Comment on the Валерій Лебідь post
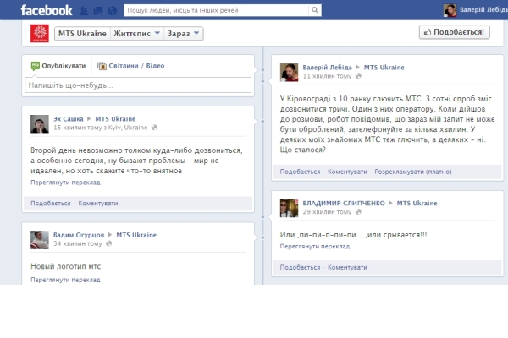Image resolution: width=508 pixels, height=338 pixels. pos(348,172)
